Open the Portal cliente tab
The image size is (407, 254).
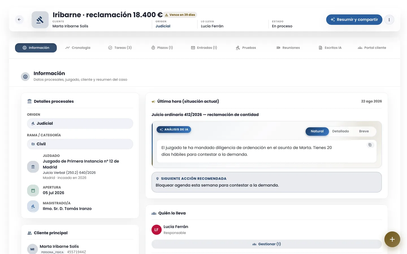coord(372,48)
